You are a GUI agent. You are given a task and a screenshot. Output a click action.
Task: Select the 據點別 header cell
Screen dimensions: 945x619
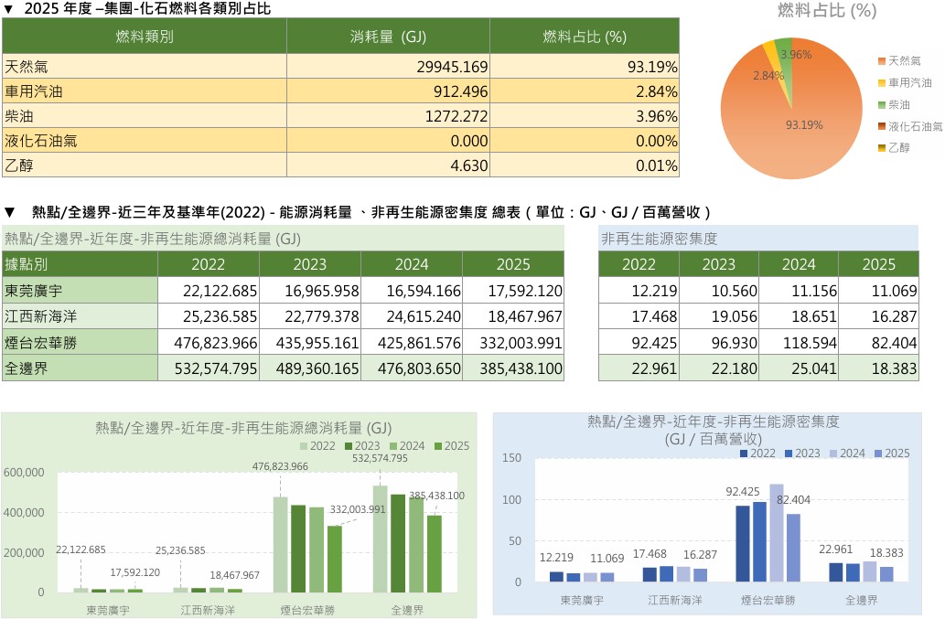click(x=81, y=263)
